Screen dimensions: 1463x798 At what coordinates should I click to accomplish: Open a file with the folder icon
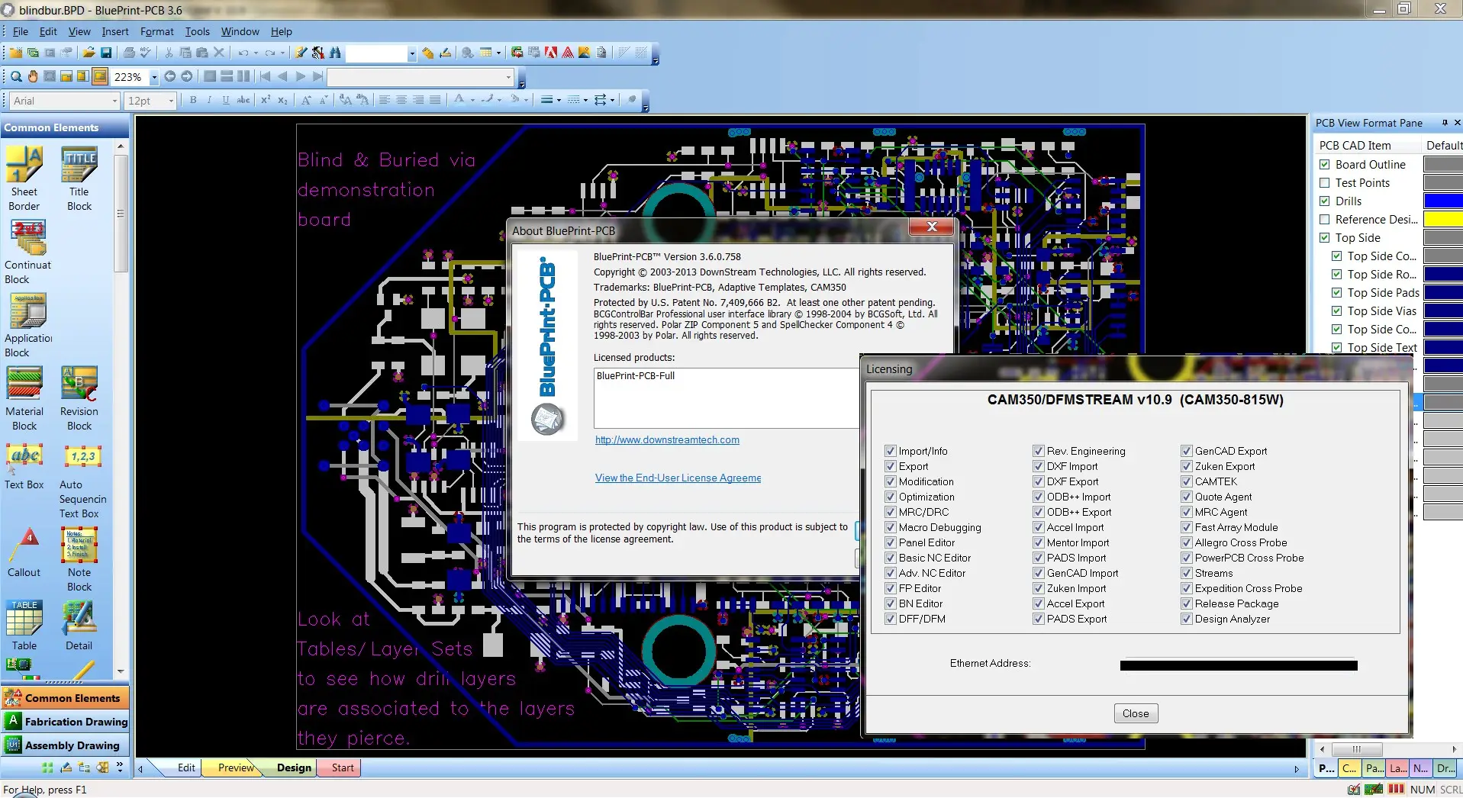pyautogui.click(x=89, y=53)
